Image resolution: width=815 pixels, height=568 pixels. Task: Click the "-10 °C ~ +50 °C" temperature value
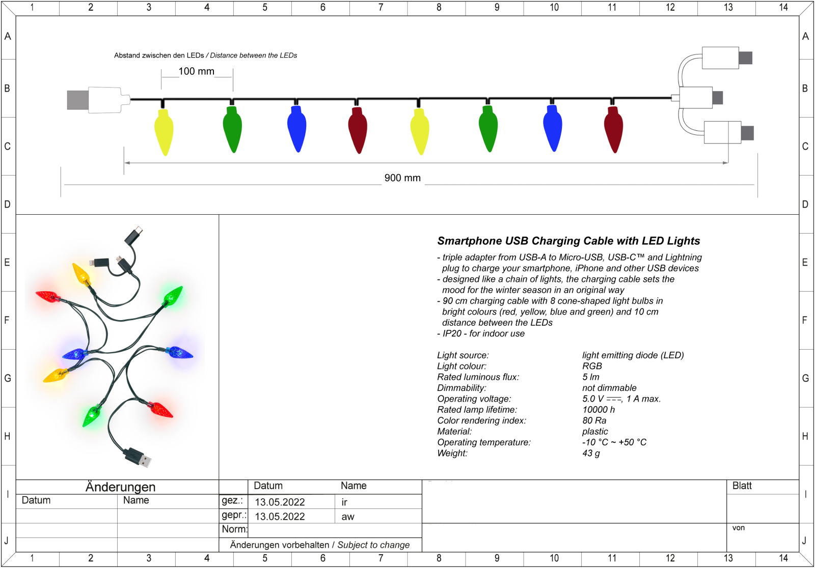[x=614, y=442]
